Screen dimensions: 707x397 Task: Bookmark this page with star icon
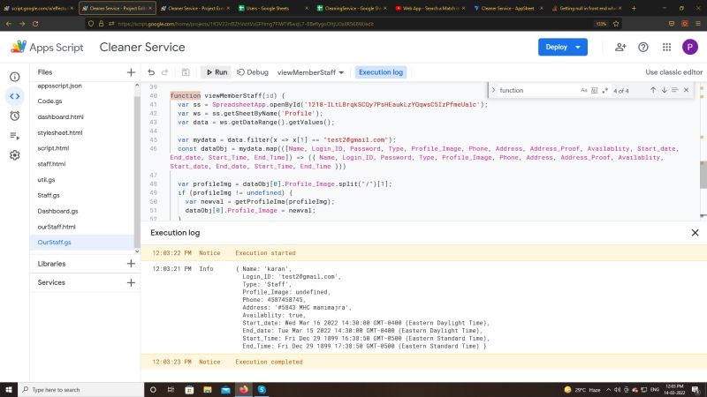pos(616,24)
